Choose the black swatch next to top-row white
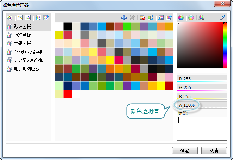Screen dimensions: 233x160 (x=68, y=26)
